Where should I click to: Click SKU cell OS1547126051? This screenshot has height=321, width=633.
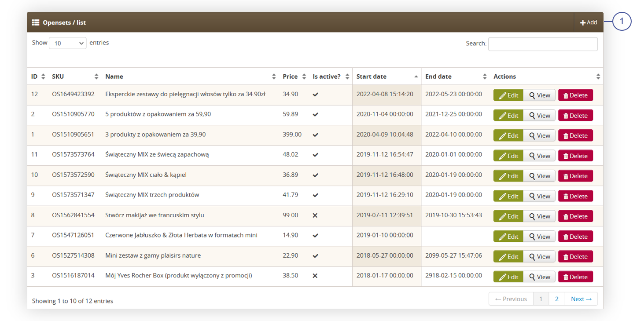[73, 235]
